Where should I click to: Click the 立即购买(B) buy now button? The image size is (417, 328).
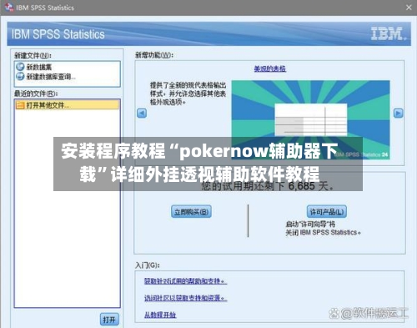point(191,212)
